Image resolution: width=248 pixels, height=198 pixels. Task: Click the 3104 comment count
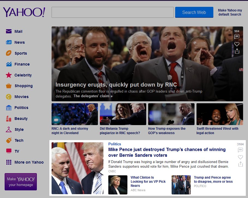(x=240, y=144)
